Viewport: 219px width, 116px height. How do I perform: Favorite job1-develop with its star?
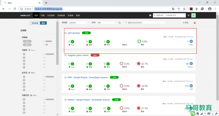click(x=65, y=33)
